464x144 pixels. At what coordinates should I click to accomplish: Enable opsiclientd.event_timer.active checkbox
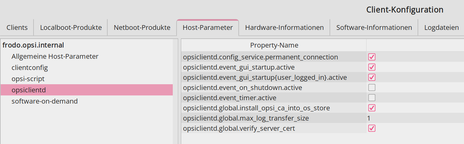coord(372,98)
